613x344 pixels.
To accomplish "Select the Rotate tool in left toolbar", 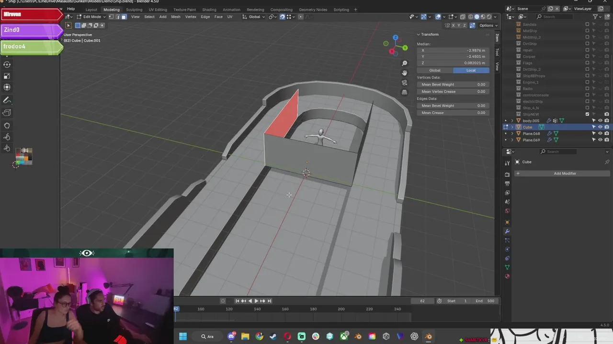I will (7, 64).
